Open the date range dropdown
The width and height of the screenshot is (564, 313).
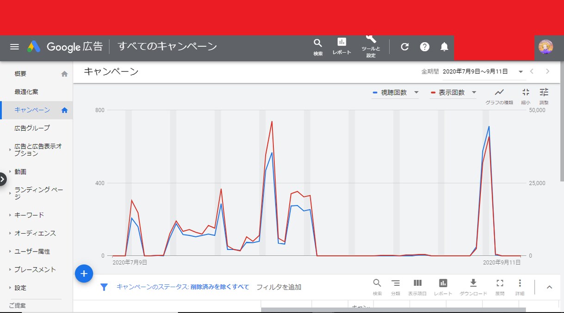pos(484,72)
